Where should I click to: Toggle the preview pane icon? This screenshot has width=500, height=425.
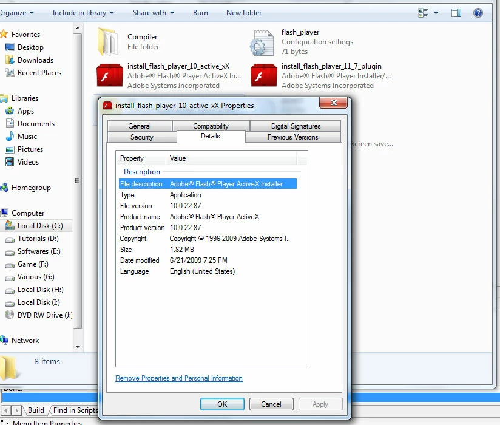point(456,13)
